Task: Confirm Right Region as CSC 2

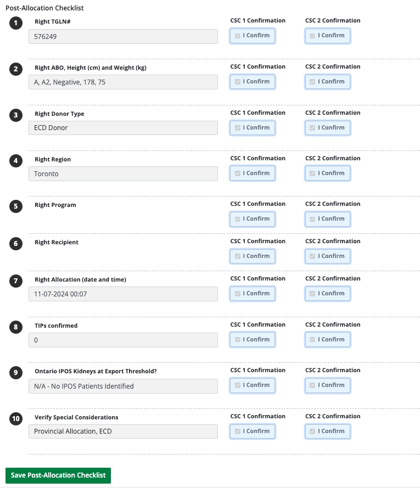Action: (327, 173)
